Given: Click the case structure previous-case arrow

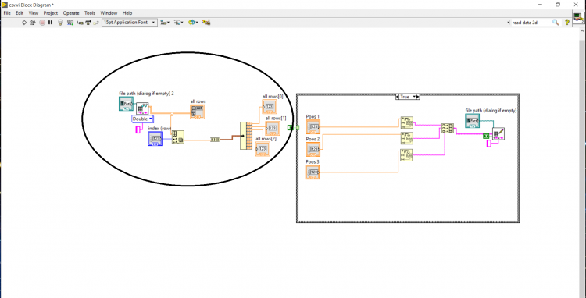Looking at the screenshot, I should [398, 97].
